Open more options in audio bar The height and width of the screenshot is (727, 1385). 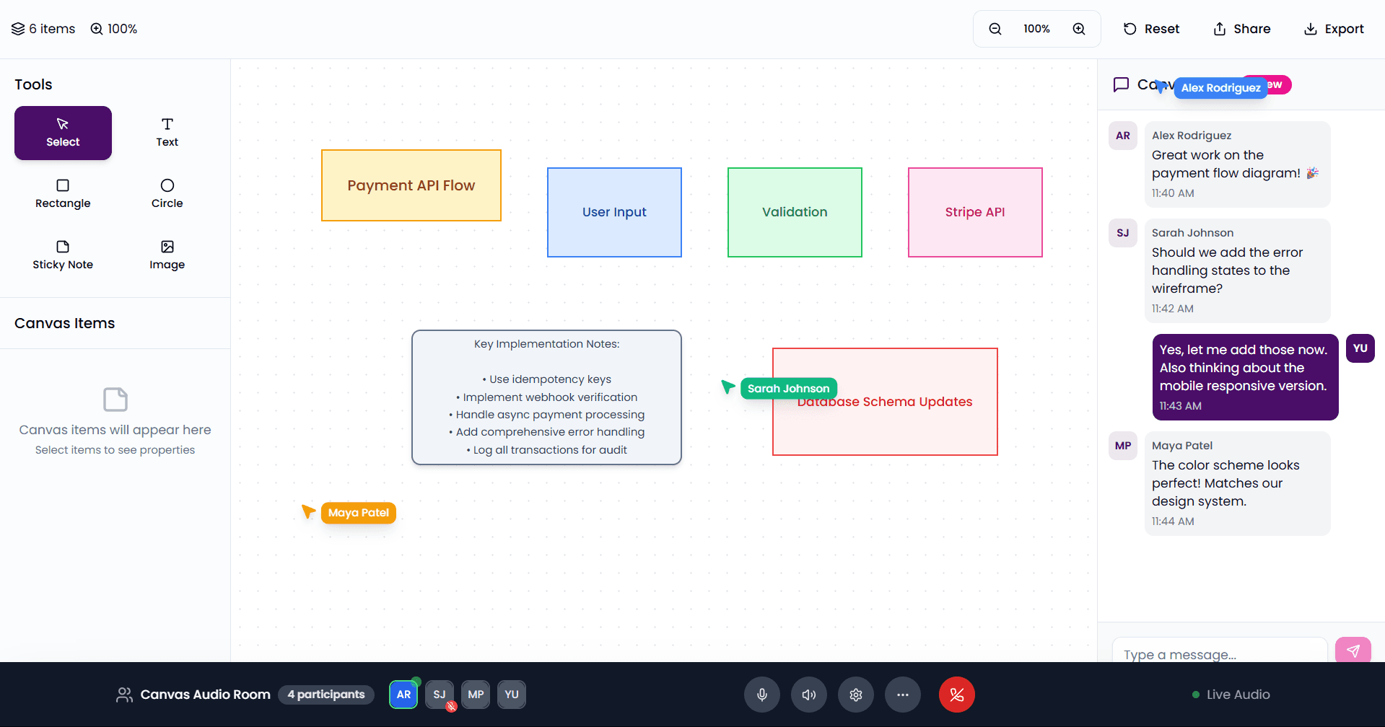tap(902, 695)
